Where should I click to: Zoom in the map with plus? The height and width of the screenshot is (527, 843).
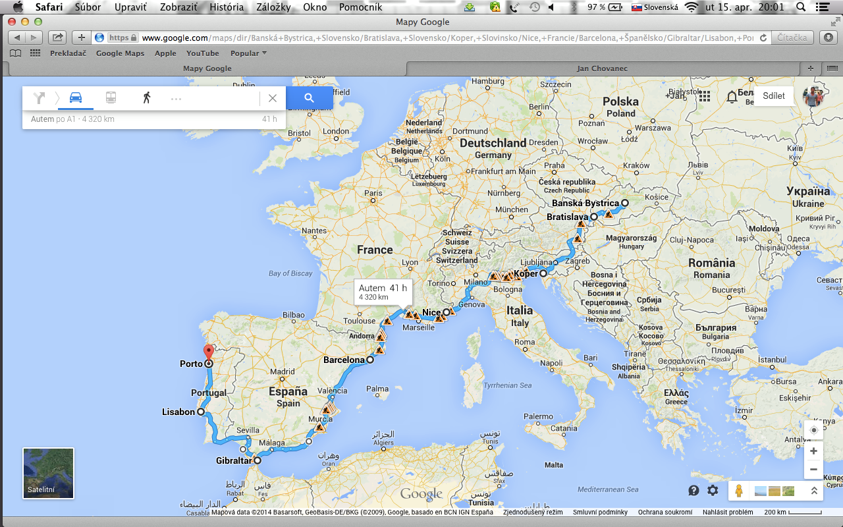814,451
